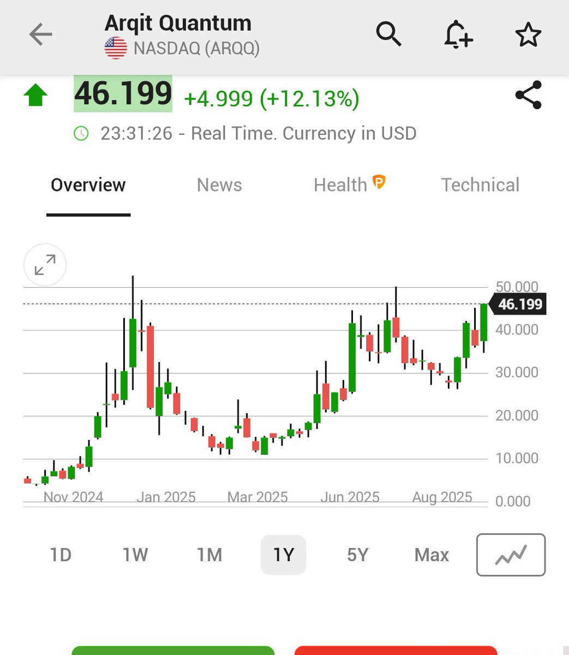The image size is (569, 655).
Task: Switch chart type with line-chart button
Action: pyautogui.click(x=511, y=555)
